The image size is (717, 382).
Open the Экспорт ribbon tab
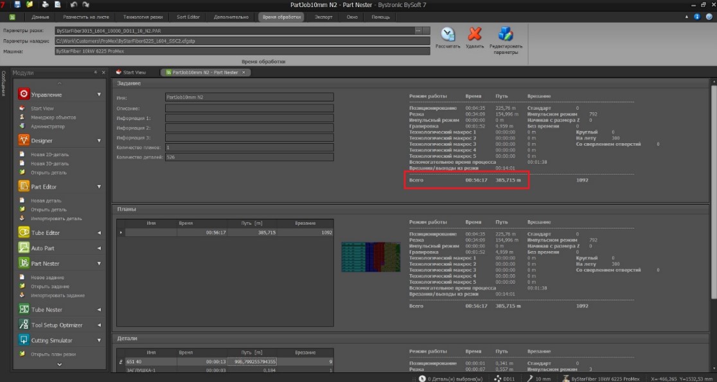[x=323, y=17]
